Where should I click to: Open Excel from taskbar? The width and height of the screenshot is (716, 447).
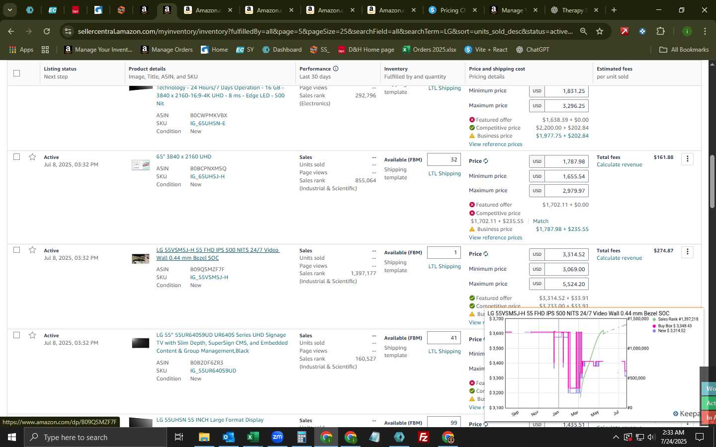pyautogui.click(x=253, y=437)
